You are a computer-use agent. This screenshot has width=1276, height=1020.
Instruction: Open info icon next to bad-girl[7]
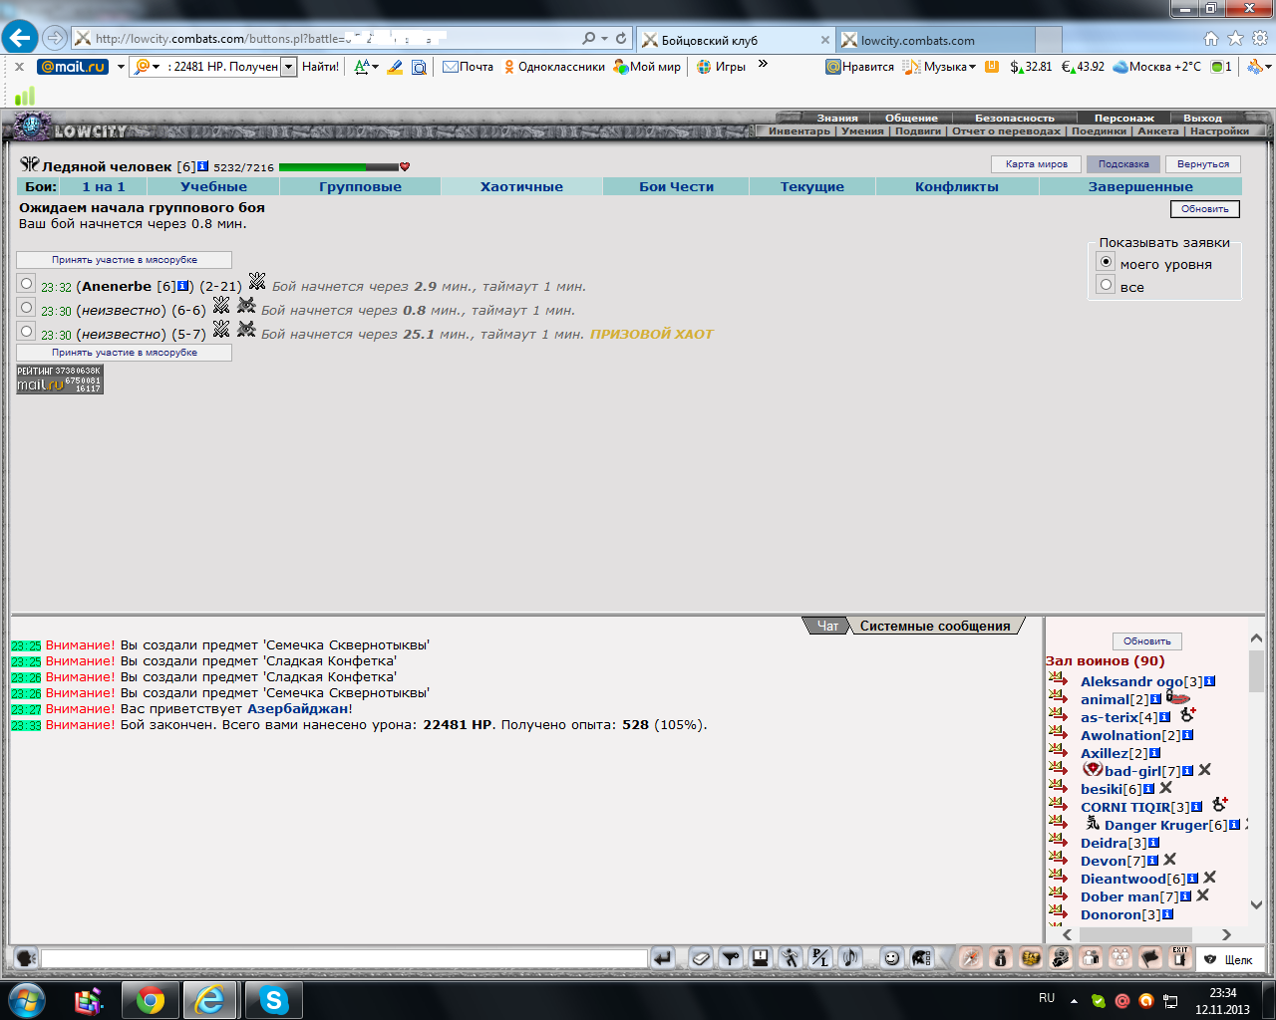pyautogui.click(x=1187, y=771)
